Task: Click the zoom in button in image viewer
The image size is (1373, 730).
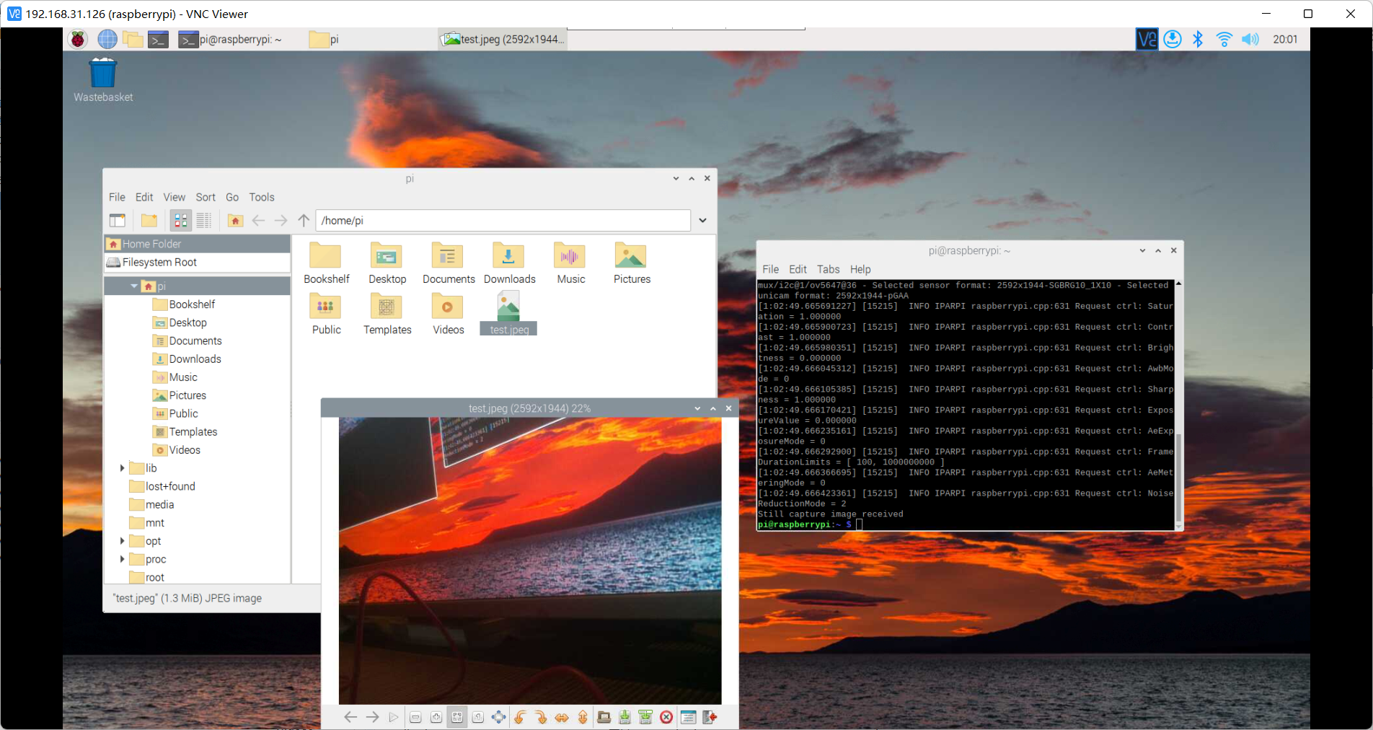Action: click(436, 717)
